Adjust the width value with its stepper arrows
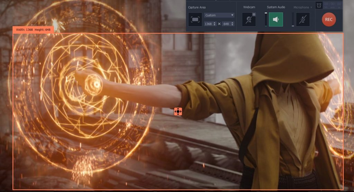This screenshot has height=192, width=354. pos(214,24)
